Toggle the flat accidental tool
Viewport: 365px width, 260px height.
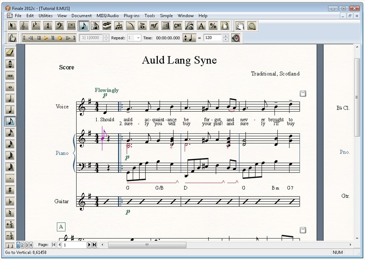(x=10, y=201)
